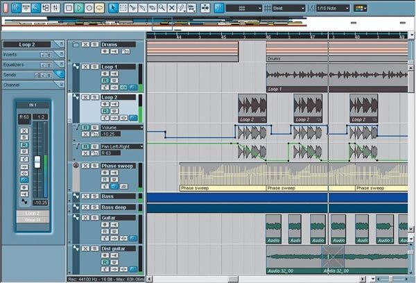Click Loop 2 channel name below the fader

click(x=33, y=214)
